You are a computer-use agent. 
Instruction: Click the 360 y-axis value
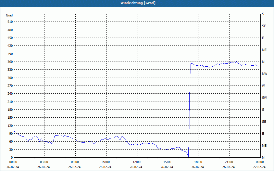(10, 62)
